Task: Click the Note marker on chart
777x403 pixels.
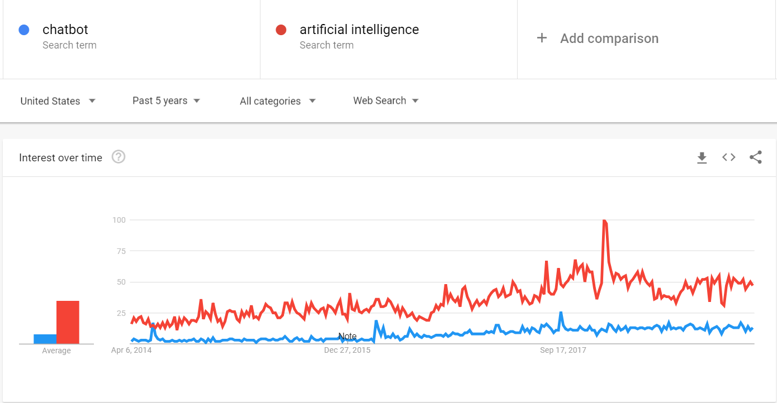Action: pyautogui.click(x=347, y=336)
